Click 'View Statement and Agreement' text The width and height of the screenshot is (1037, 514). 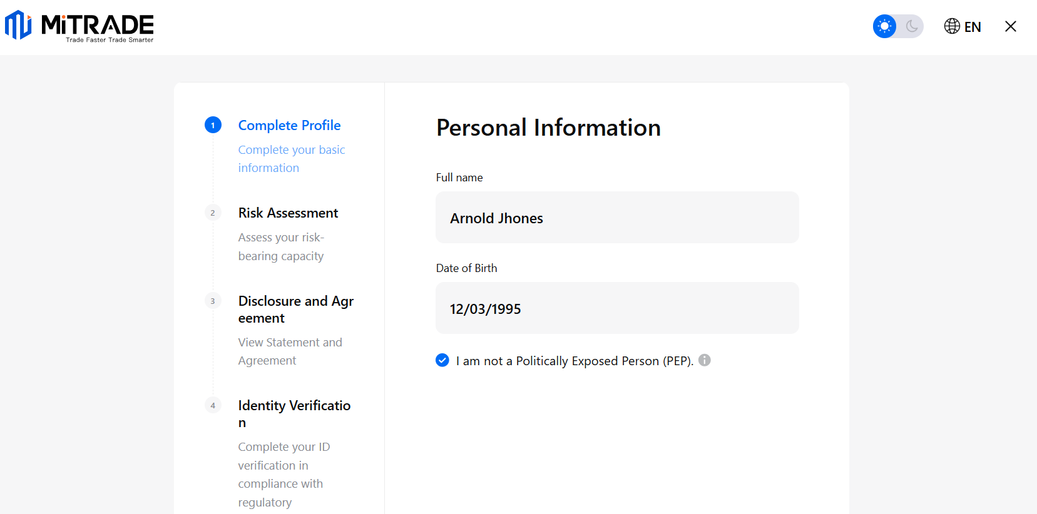coord(290,351)
